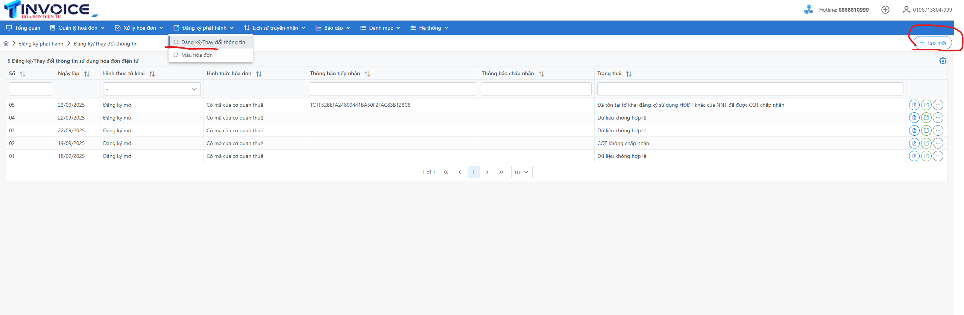
Task: Click Thông báo tiếp nhận filter input
Action: pyautogui.click(x=393, y=89)
